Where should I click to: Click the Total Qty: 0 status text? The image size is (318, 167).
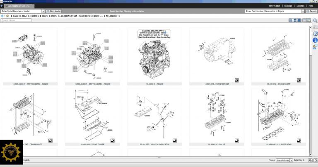tap(299, 160)
